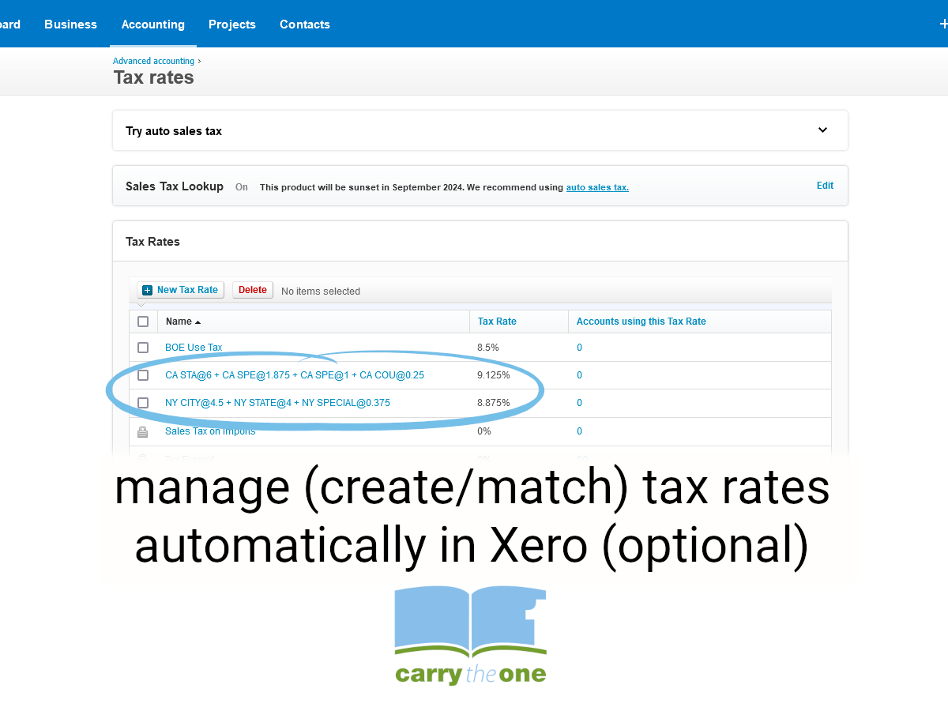Sort the table by Name column
This screenshot has width=948, height=711.
click(x=182, y=322)
